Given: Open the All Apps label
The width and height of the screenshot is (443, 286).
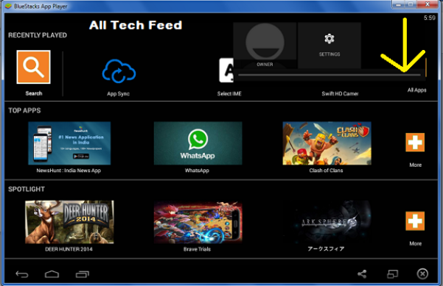Looking at the screenshot, I should click(x=416, y=90).
